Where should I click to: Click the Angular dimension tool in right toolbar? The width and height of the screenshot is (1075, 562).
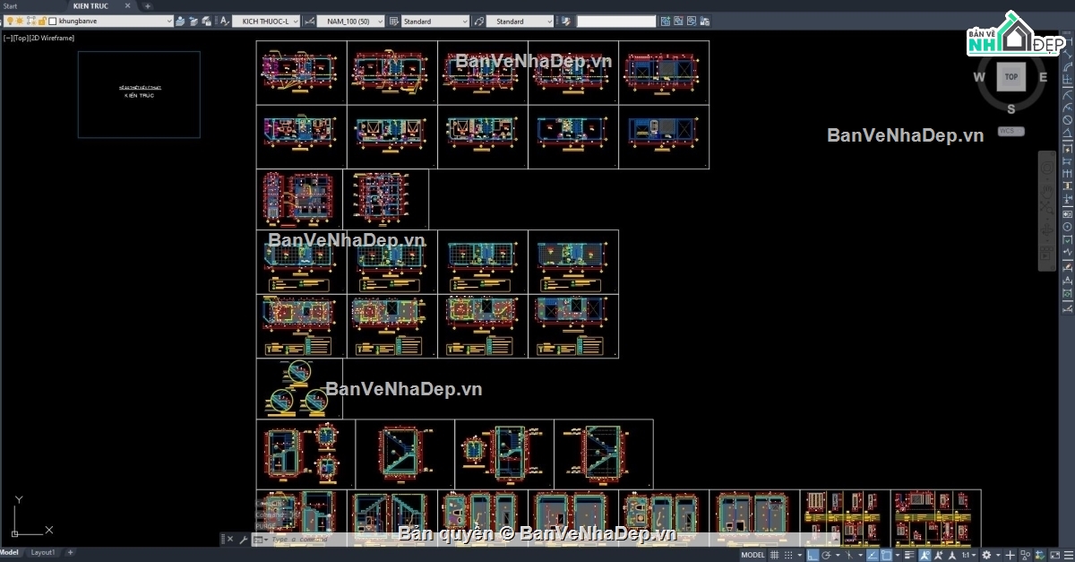coord(1068,132)
